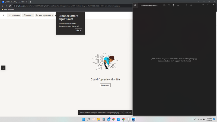
Task: Delete the image with the Photos trash icon
Action: pyautogui.click(x=173, y=5)
